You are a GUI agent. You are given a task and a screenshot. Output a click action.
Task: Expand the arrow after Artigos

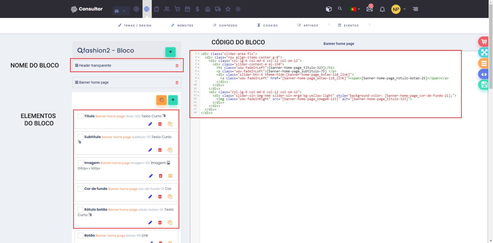click(x=329, y=25)
